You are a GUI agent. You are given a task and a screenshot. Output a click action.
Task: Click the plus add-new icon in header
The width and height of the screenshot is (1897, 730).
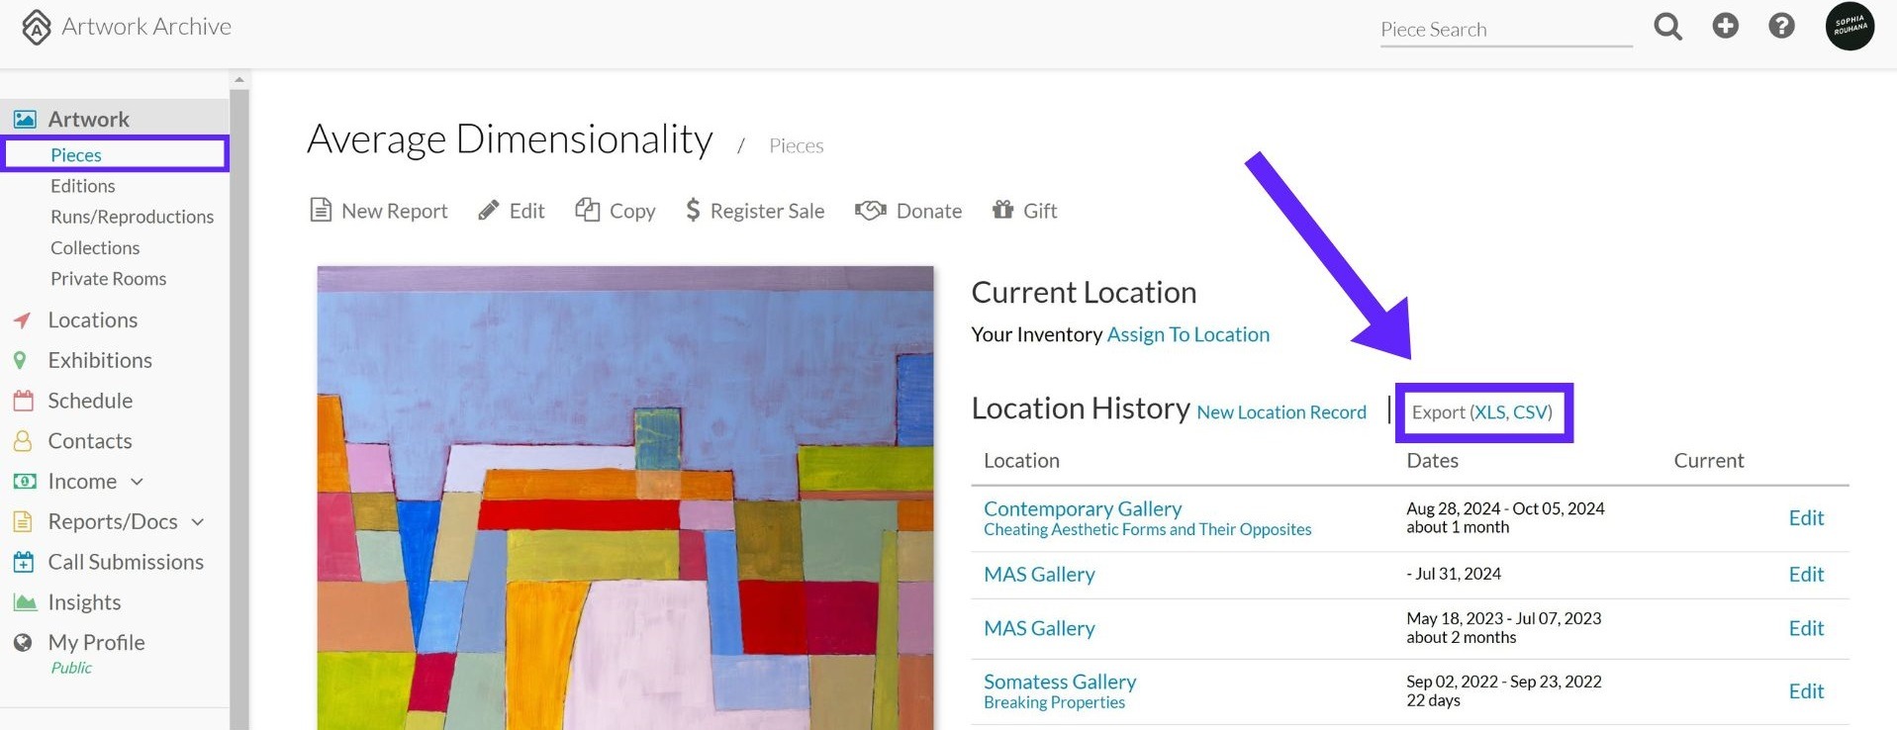1725,26
